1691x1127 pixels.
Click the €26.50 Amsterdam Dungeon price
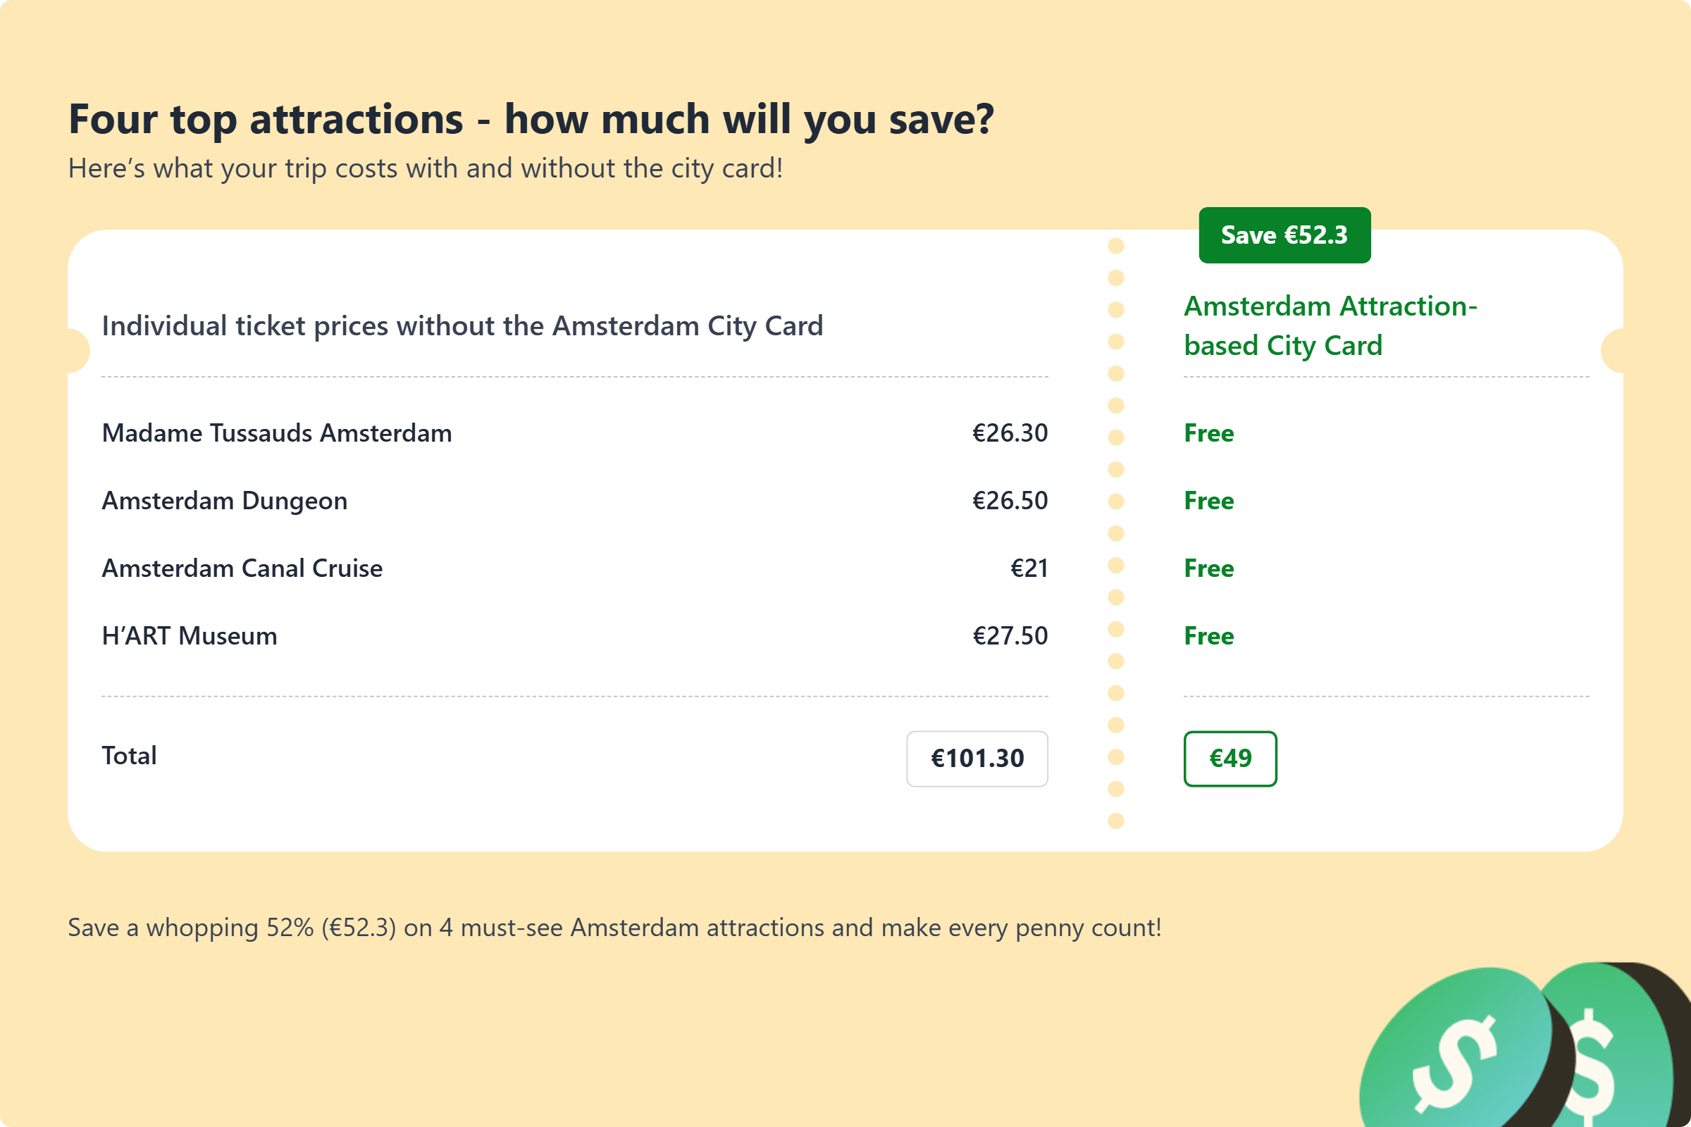tap(1010, 501)
